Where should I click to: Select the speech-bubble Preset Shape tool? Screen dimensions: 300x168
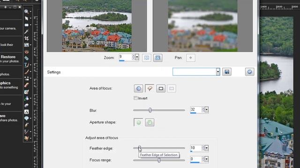(x=26, y=118)
